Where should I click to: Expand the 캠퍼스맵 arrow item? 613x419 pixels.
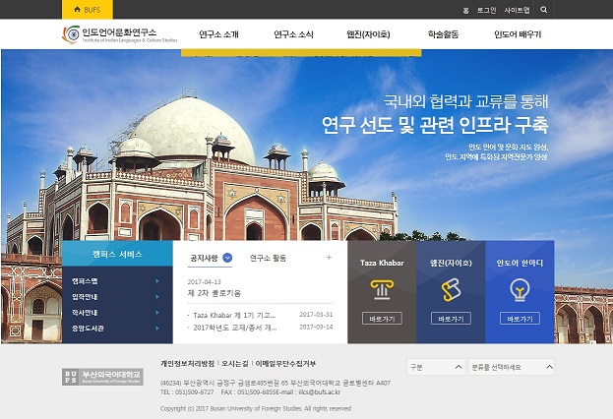click(155, 281)
